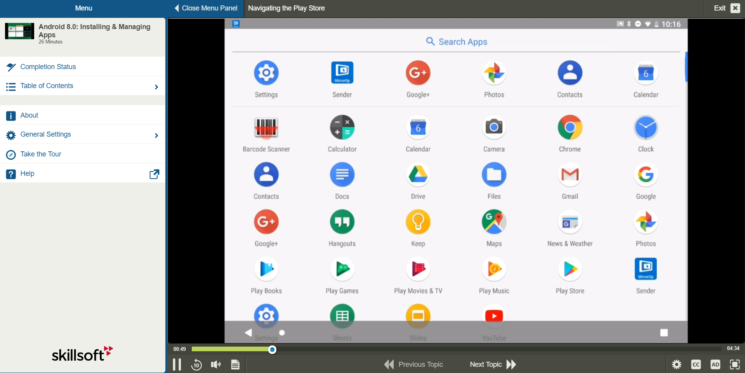
Task: Click the Skillsoft logo
Action: (x=82, y=354)
